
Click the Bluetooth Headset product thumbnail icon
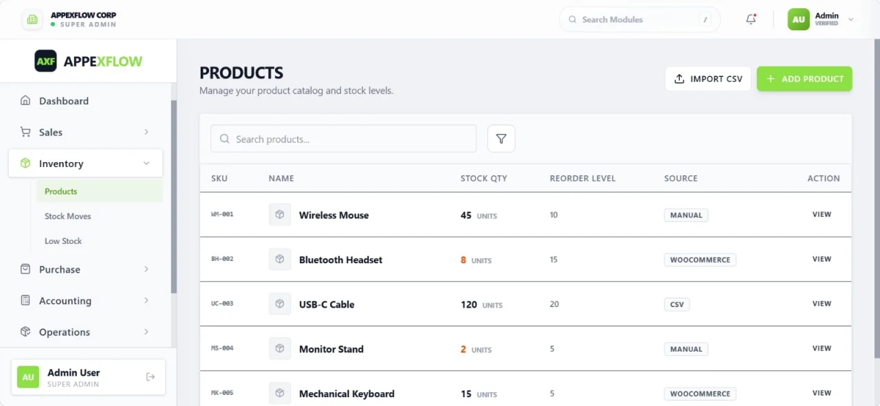tap(280, 259)
